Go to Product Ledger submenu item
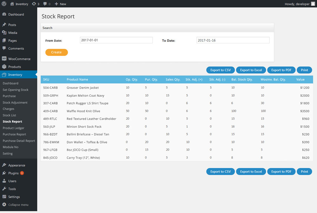Screen dimensions: 317x213 pos(13,128)
